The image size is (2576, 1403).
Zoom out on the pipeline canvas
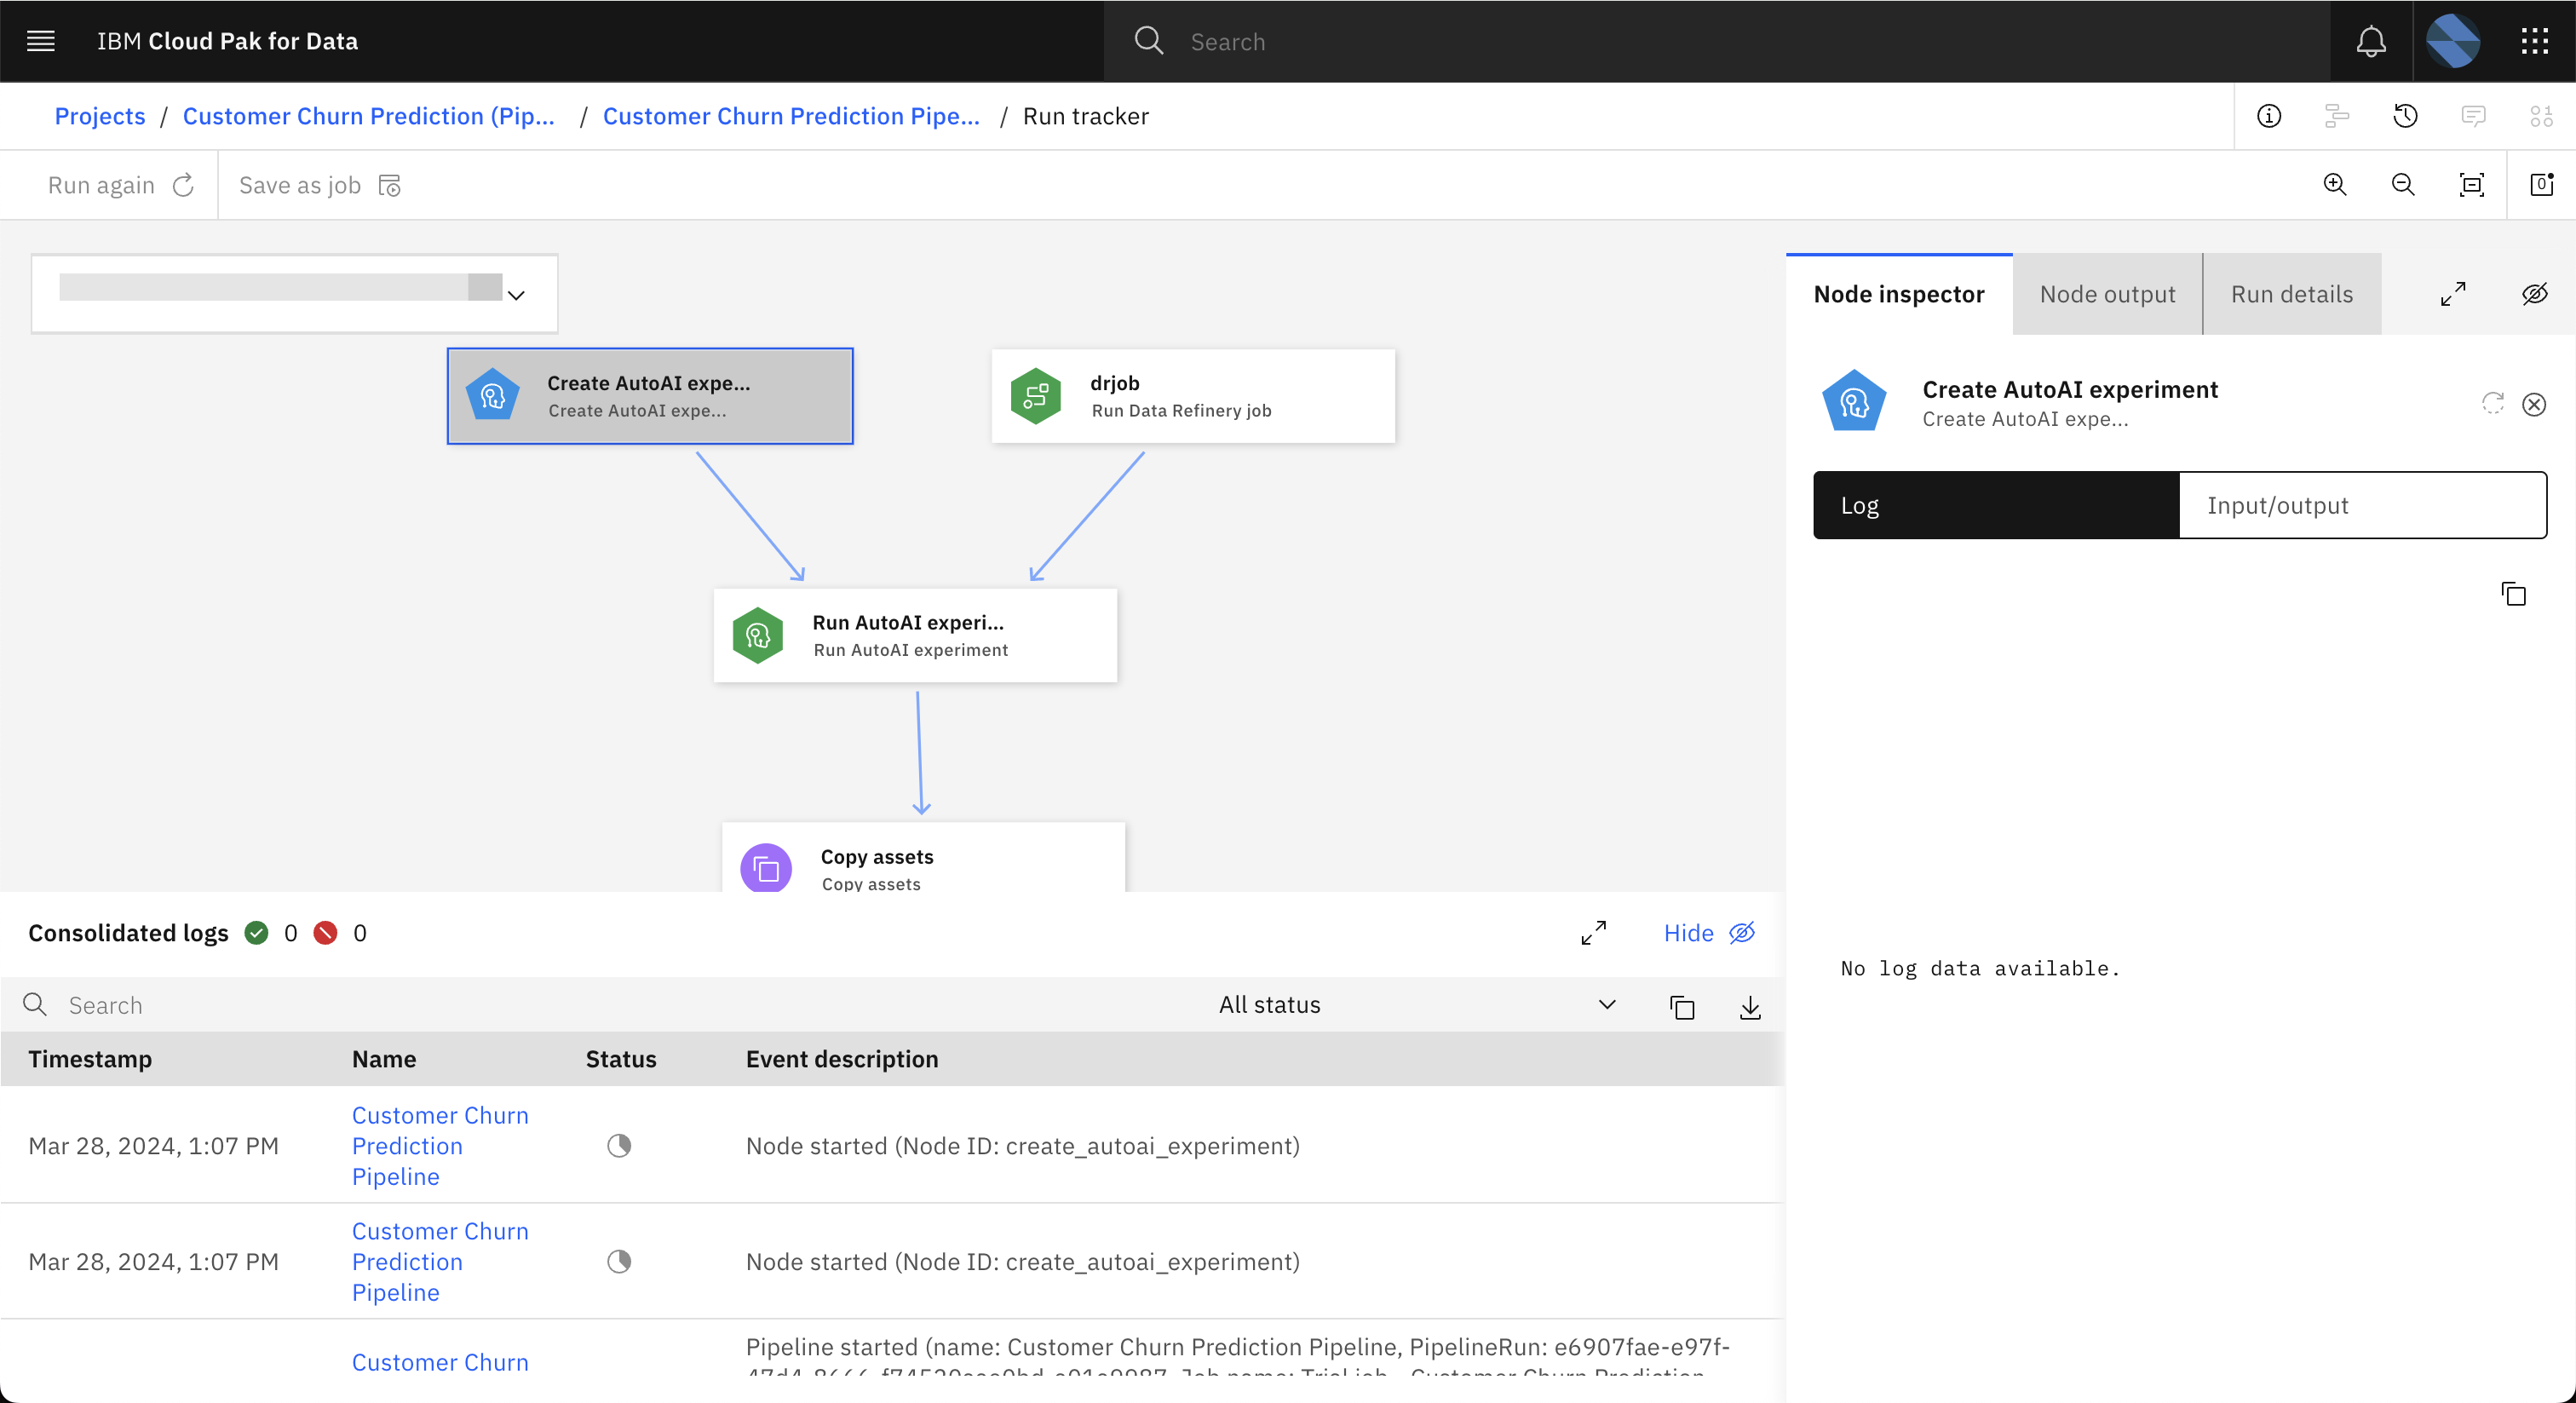pyautogui.click(x=2403, y=185)
